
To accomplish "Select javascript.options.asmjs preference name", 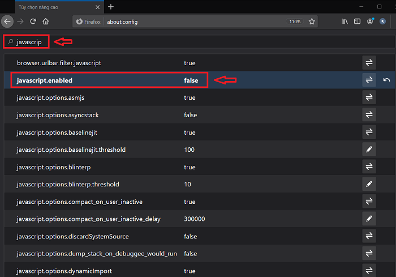I will click(50, 97).
